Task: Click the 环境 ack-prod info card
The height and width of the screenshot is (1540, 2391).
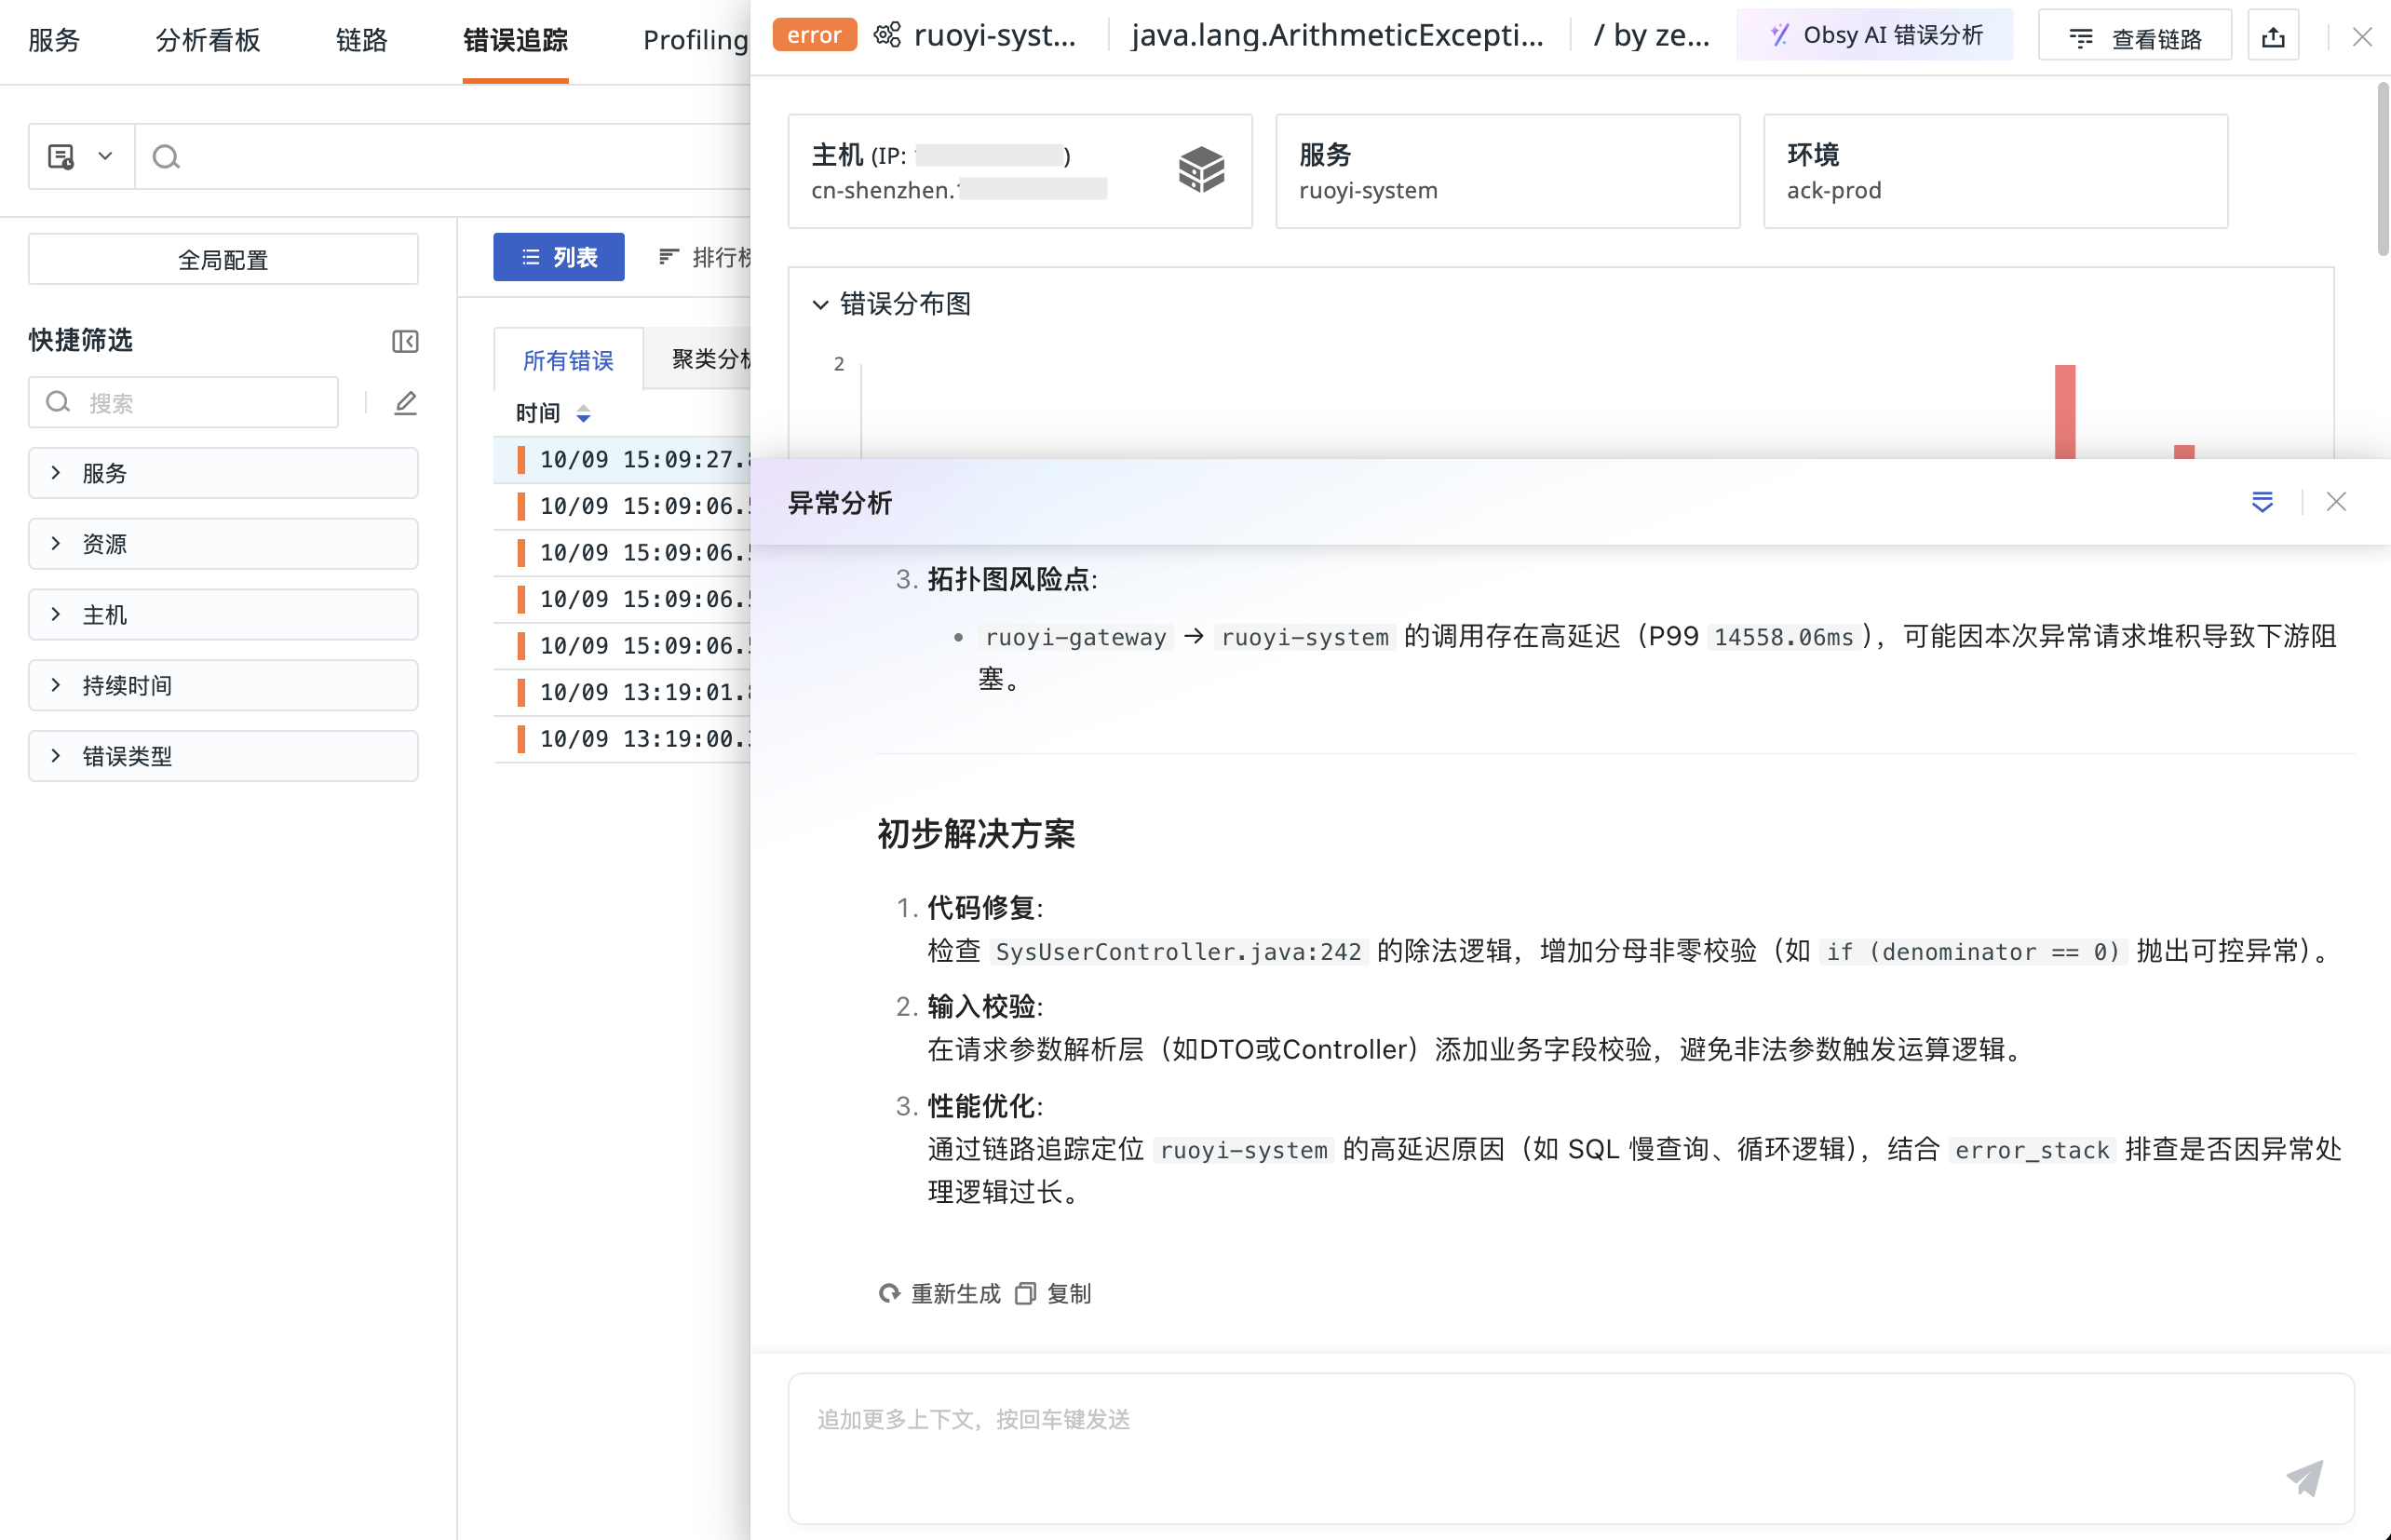Action: (1995, 171)
